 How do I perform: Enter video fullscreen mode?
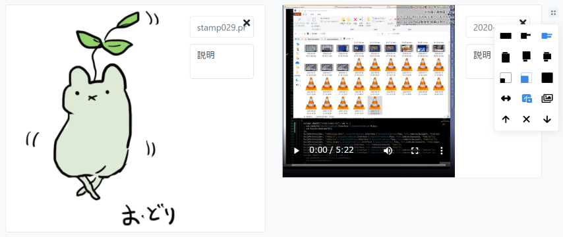coord(415,151)
